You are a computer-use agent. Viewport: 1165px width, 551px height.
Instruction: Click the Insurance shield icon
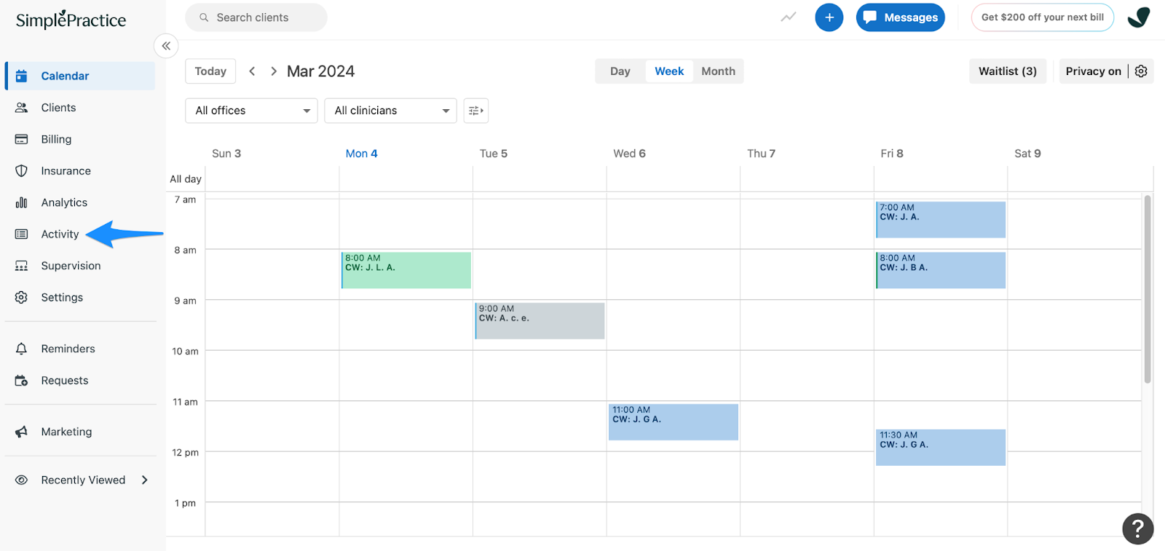click(x=21, y=171)
